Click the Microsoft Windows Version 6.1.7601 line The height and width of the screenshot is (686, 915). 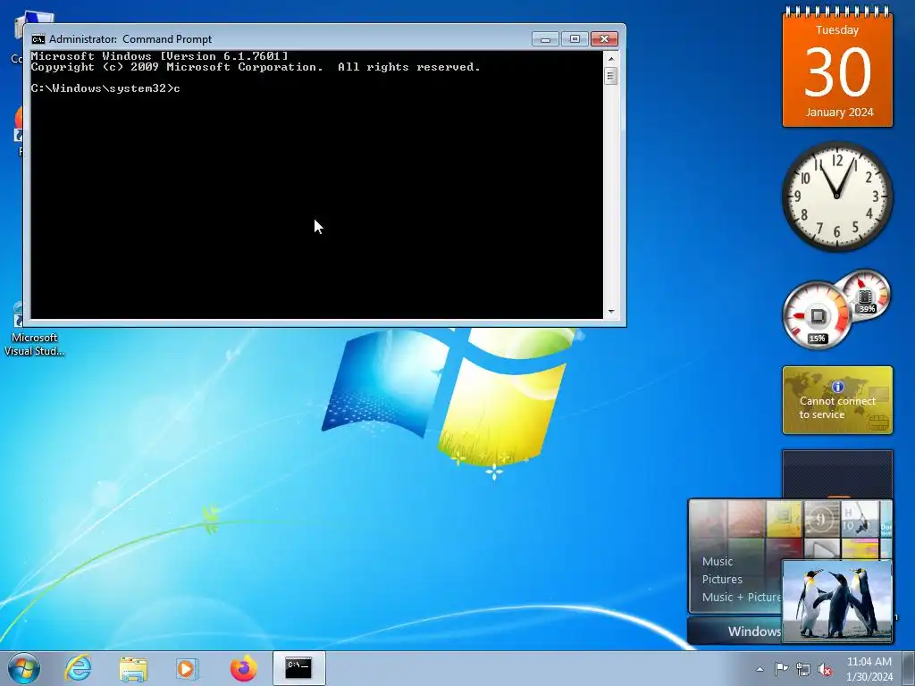tap(159, 56)
